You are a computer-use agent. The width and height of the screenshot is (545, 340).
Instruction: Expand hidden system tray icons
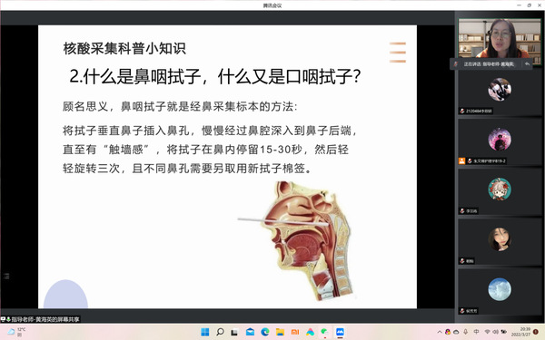pyautogui.click(x=440, y=332)
